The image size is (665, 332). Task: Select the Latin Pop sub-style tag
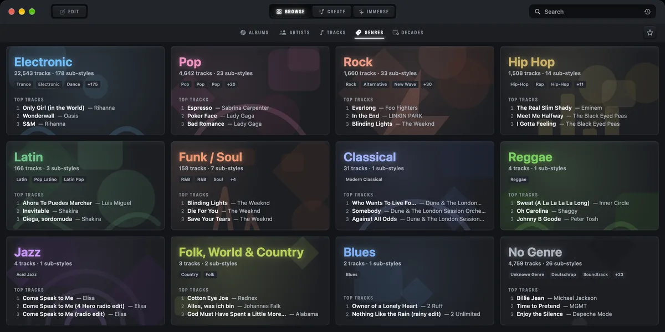pos(74,180)
